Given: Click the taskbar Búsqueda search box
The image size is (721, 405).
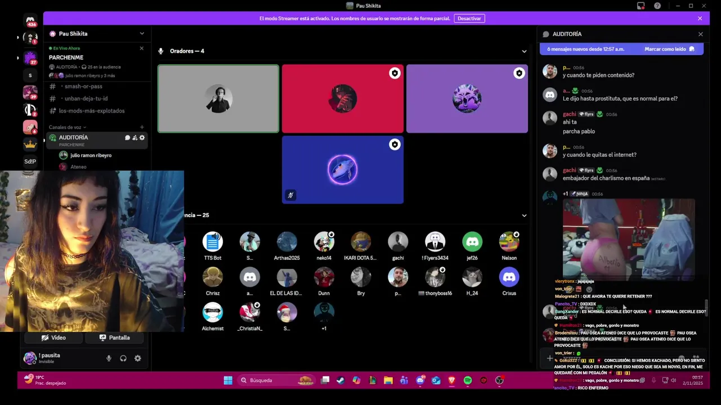Looking at the screenshot, I should [x=276, y=380].
